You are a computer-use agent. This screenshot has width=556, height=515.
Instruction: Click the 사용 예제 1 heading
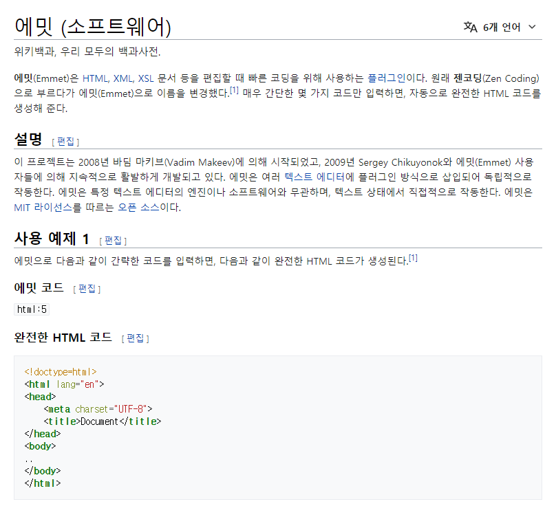pyautogui.click(x=52, y=239)
